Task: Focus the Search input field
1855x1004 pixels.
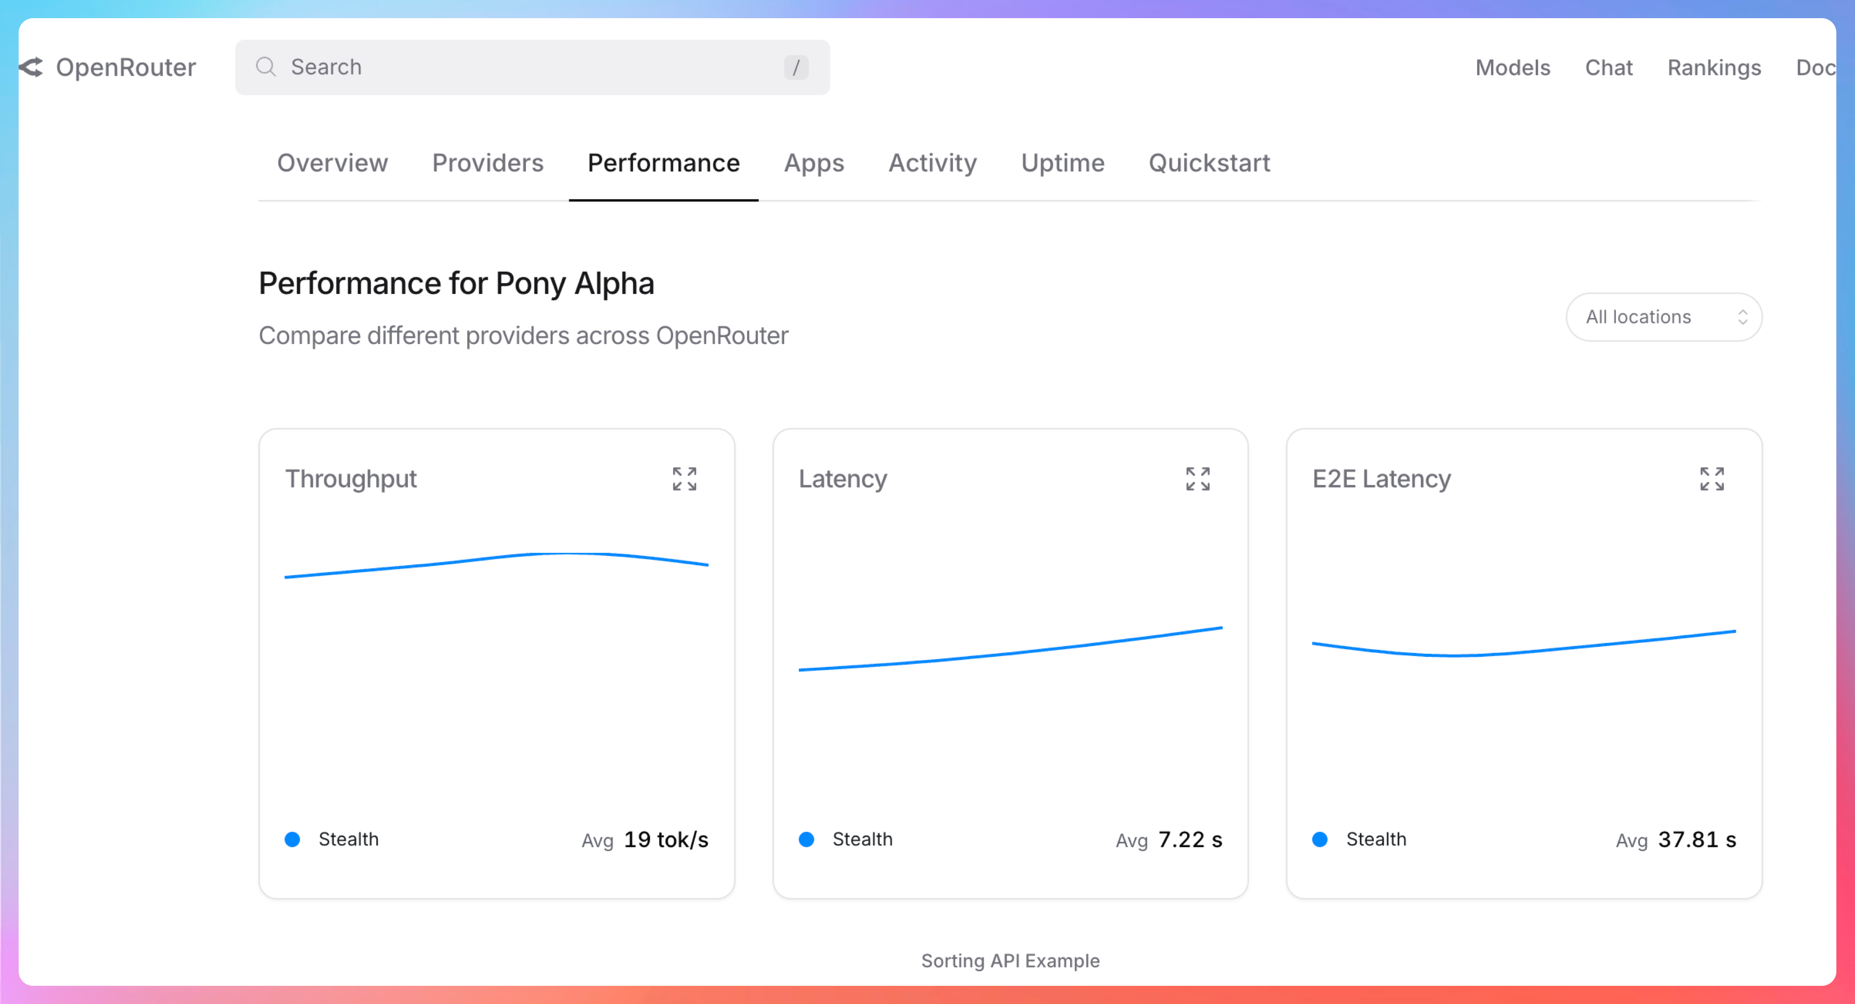Action: (x=533, y=68)
